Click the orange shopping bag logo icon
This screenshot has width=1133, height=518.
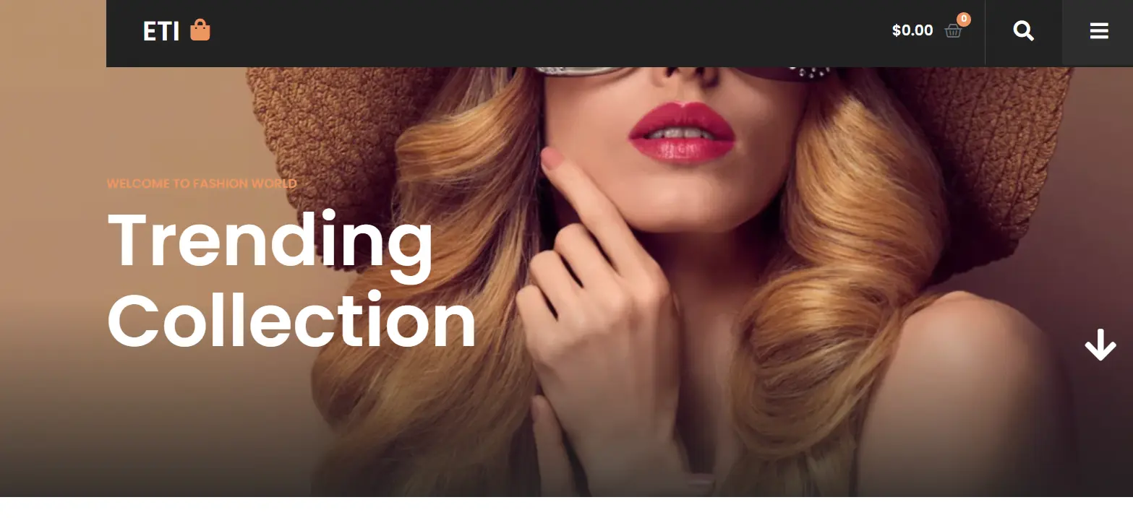click(200, 30)
